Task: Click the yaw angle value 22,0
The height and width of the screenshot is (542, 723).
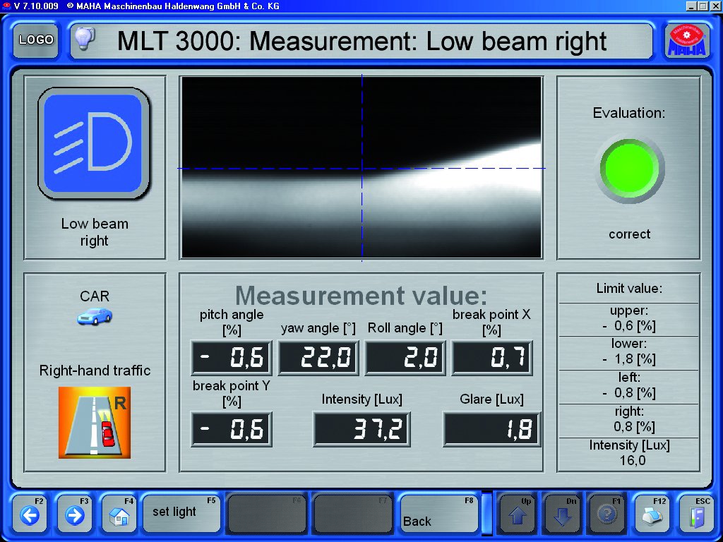Action: [318, 358]
